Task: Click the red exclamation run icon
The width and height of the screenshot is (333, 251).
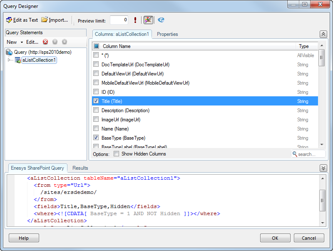Action: (x=135, y=20)
